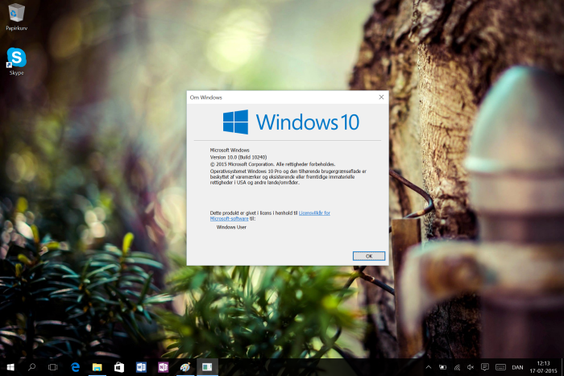564x376 pixels.
Task: Click the 2015 Microsoft Corporation copyright line
Action: pyautogui.click(x=272, y=164)
